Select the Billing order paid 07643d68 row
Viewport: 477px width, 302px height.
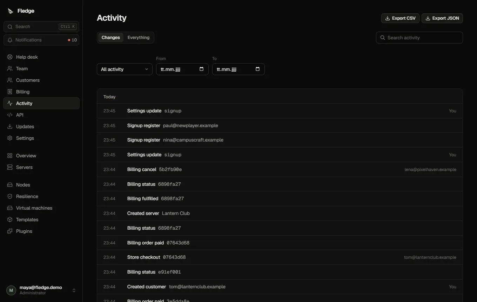coord(280,243)
